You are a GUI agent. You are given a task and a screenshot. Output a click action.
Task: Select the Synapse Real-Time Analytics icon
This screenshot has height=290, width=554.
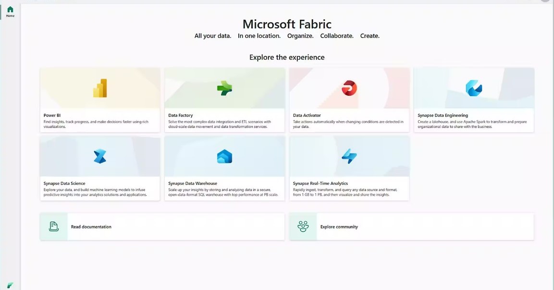[x=349, y=156]
